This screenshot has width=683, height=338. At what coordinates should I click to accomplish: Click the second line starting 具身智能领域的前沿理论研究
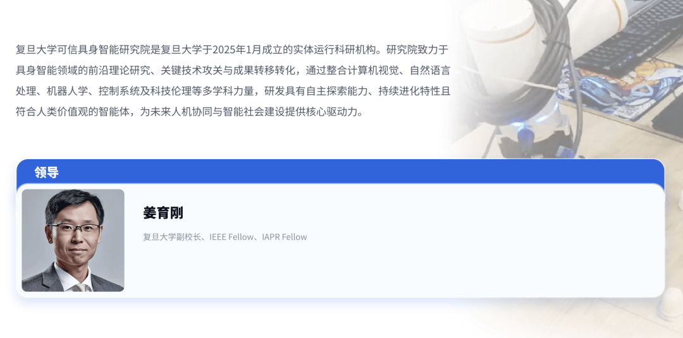pyautogui.click(x=233, y=70)
